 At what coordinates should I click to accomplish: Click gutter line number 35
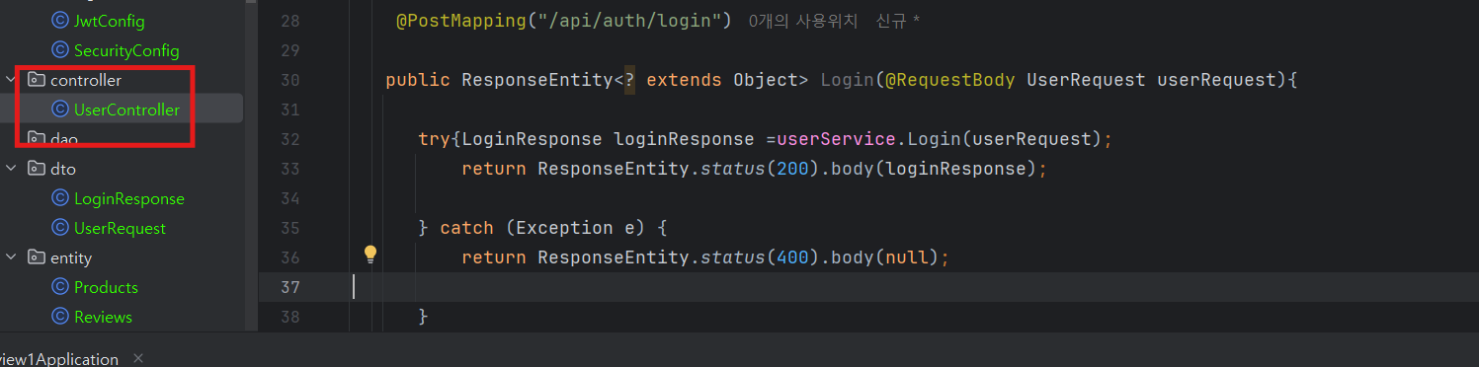(289, 228)
